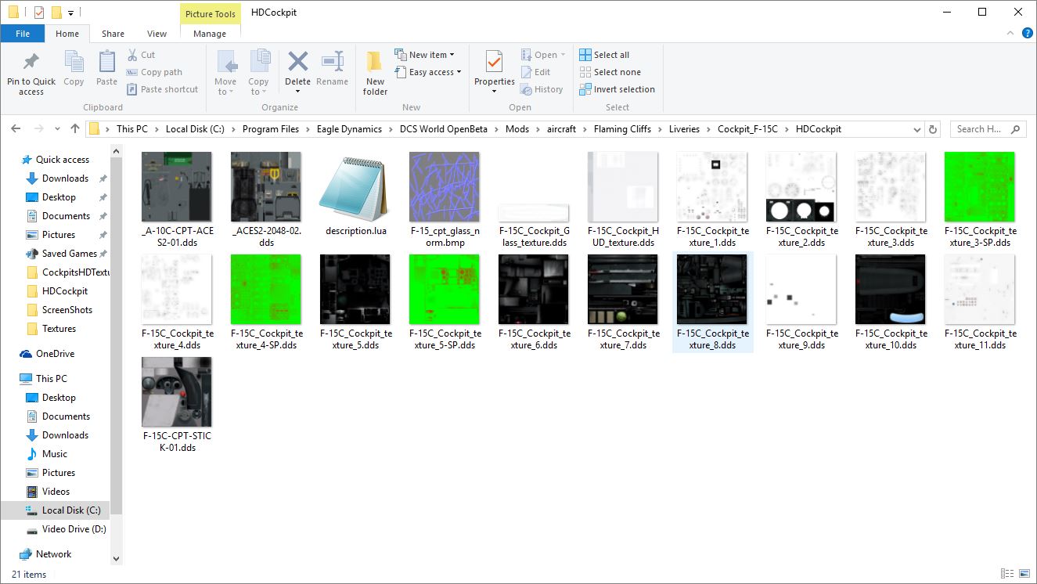Click DCS World OpenBeta breadcrumb

click(444, 129)
